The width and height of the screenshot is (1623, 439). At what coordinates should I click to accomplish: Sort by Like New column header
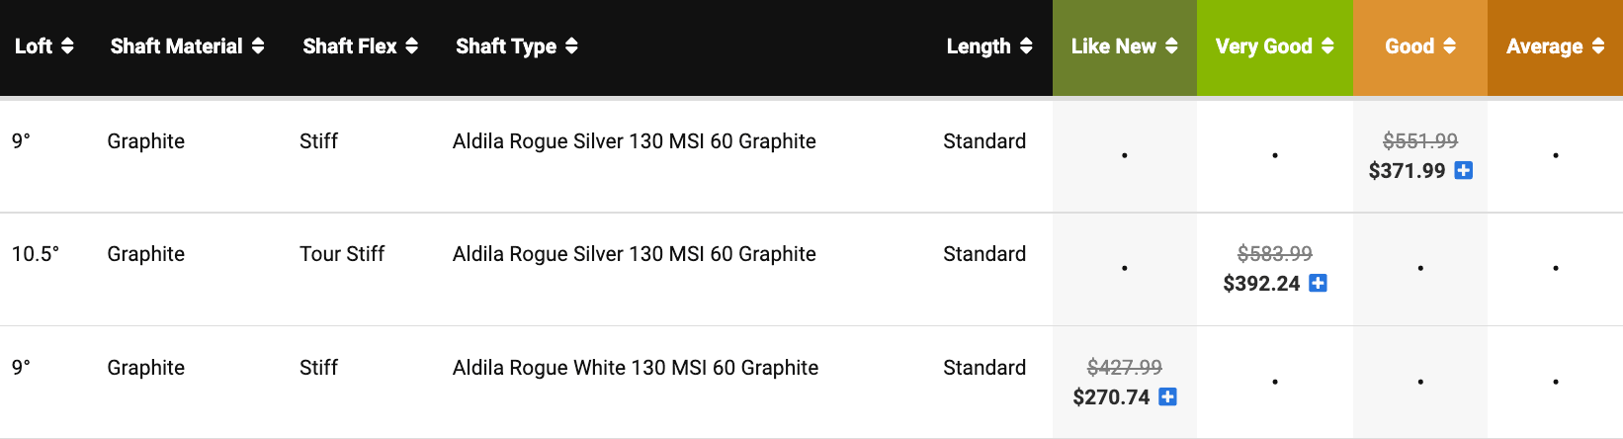click(x=1113, y=46)
